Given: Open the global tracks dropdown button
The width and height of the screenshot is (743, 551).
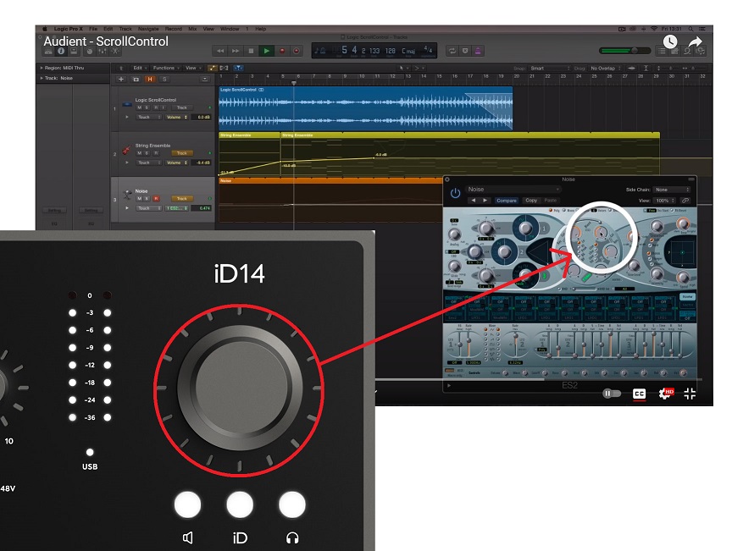Looking at the screenshot, I should coord(205,79).
